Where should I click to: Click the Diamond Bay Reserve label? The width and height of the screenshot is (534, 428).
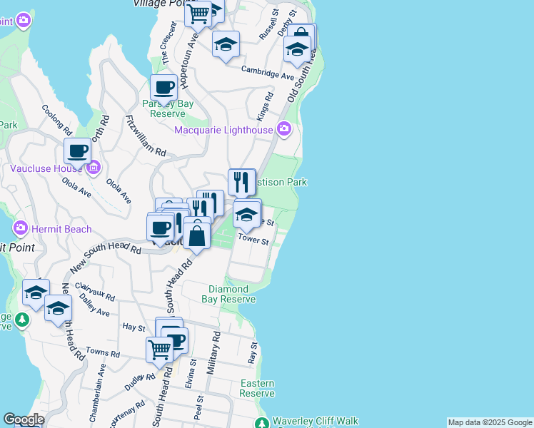(232, 294)
